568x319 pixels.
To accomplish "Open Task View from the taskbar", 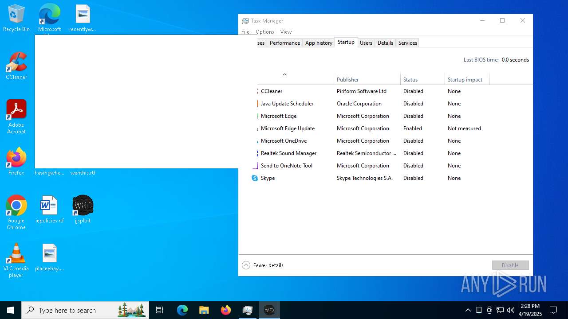I will (x=160, y=310).
